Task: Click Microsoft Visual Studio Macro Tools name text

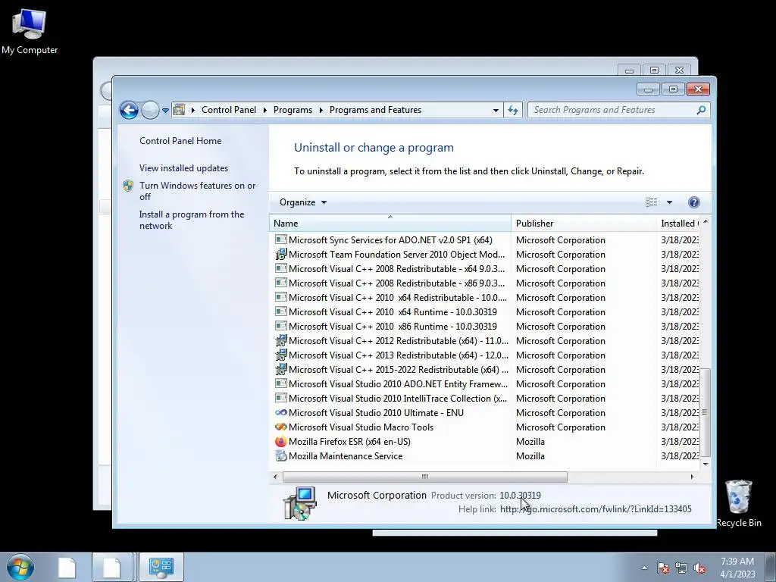Action: [361, 427]
